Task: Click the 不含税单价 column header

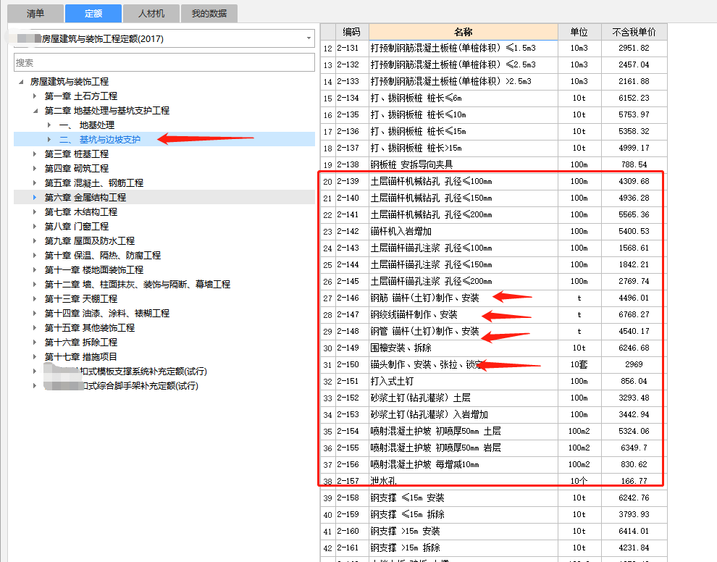Action: (x=634, y=32)
